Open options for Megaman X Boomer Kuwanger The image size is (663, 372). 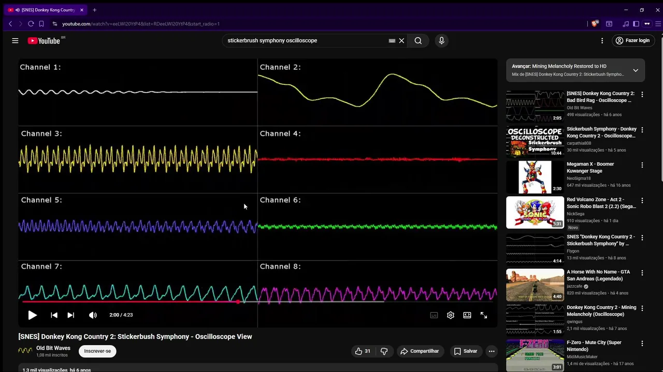click(x=642, y=165)
